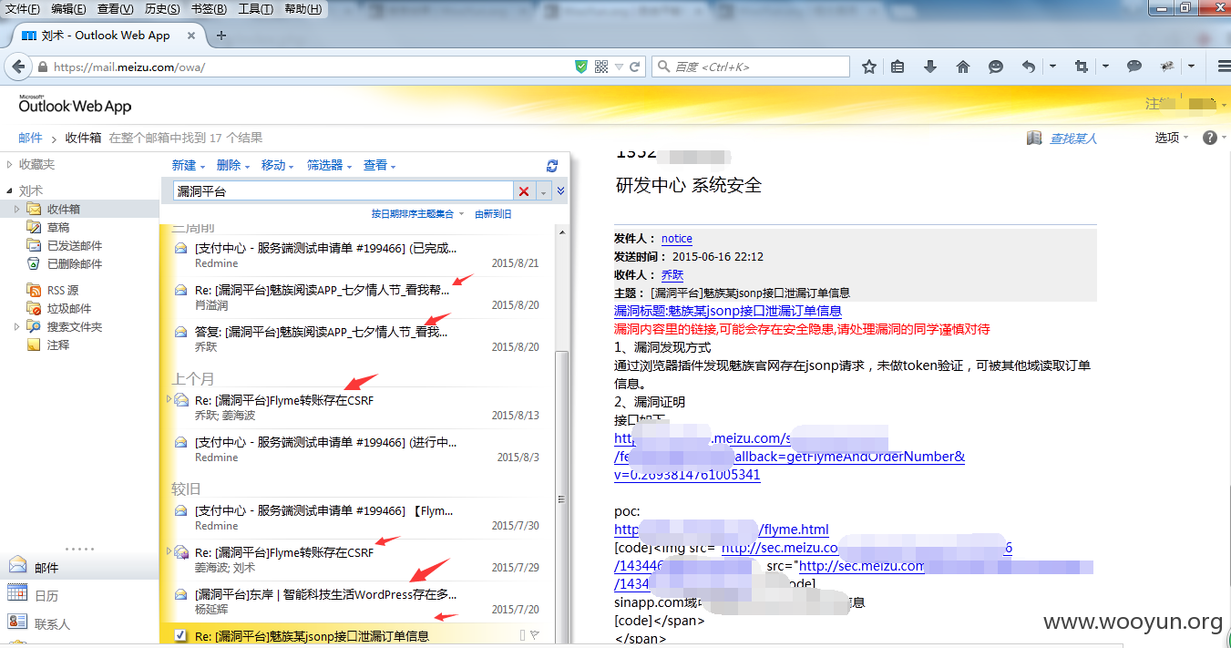Screen dimensions: 1231x648
Task: Expand 8/13 Flyme转账存在CSRF conversation thread
Action: [x=169, y=399]
